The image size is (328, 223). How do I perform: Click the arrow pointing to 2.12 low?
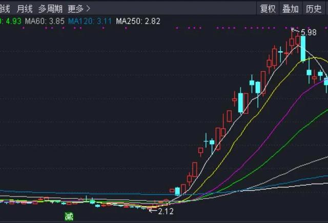(152, 210)
